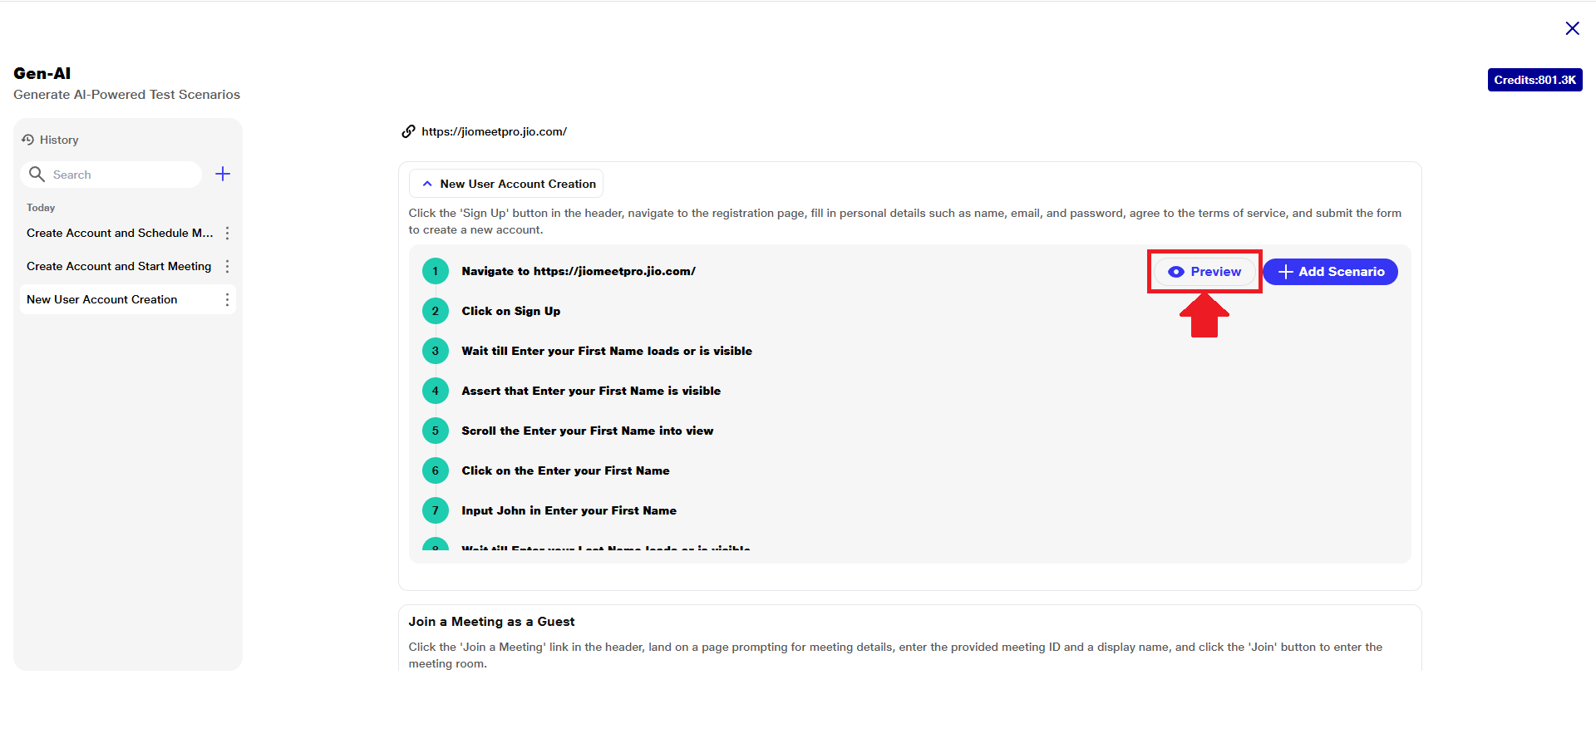Open options for New User Account Creation

pyautogui.click(x=227, y=300)
